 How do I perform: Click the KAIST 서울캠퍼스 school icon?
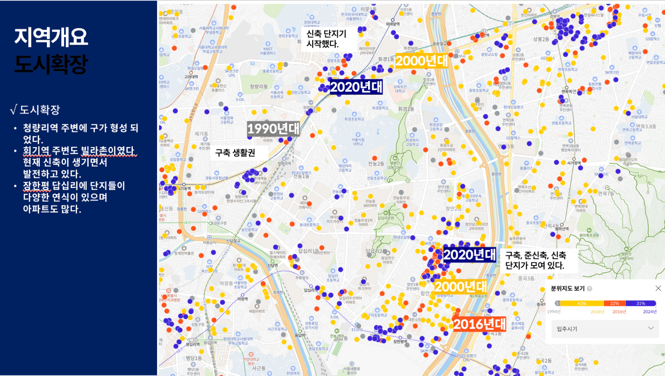(268, 44)
